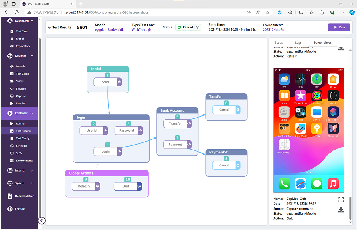Click the Initial state header
Screen dimensions: 357x230
click(x=108, y=69)
